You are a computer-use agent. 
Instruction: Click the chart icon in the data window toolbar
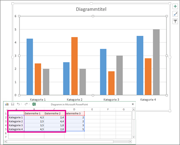(7, 104)
